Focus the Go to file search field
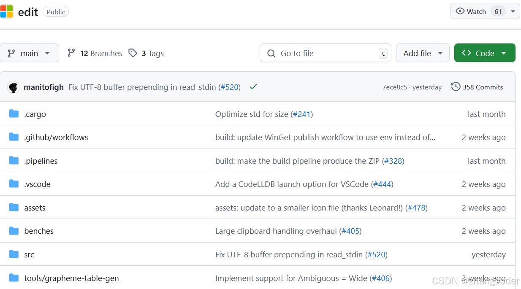Image resolution: width=521 pixels, height=289 pixels. coord(326,53)
